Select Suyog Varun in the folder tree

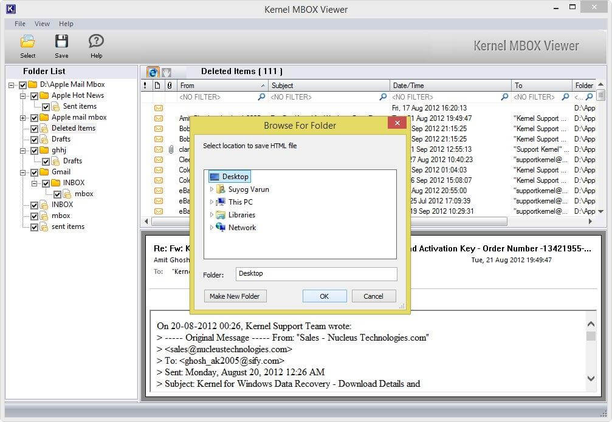[x=243, y=189]
